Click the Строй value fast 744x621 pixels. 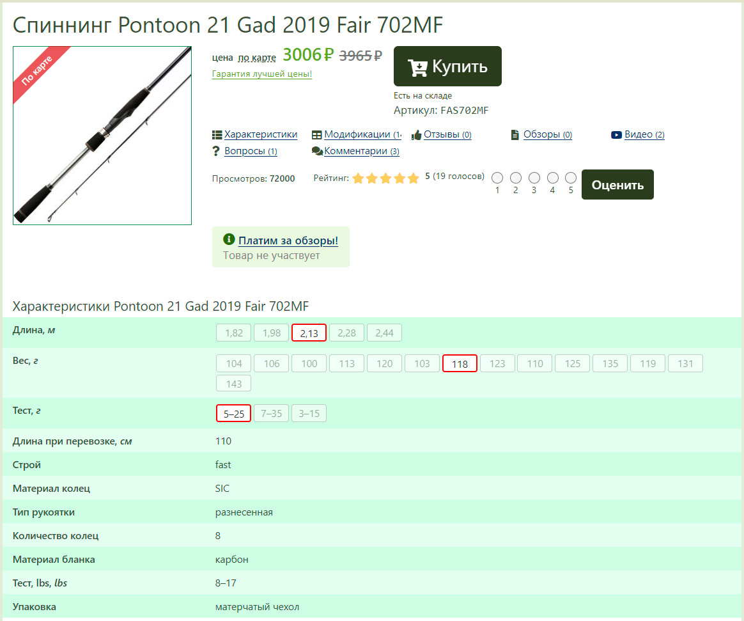click(x=223, y=465)
